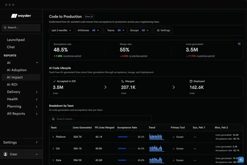
Task: Open the QA row trend sparkline
Action: 157,148
